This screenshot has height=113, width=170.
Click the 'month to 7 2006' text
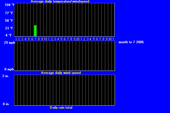[131, 42]
